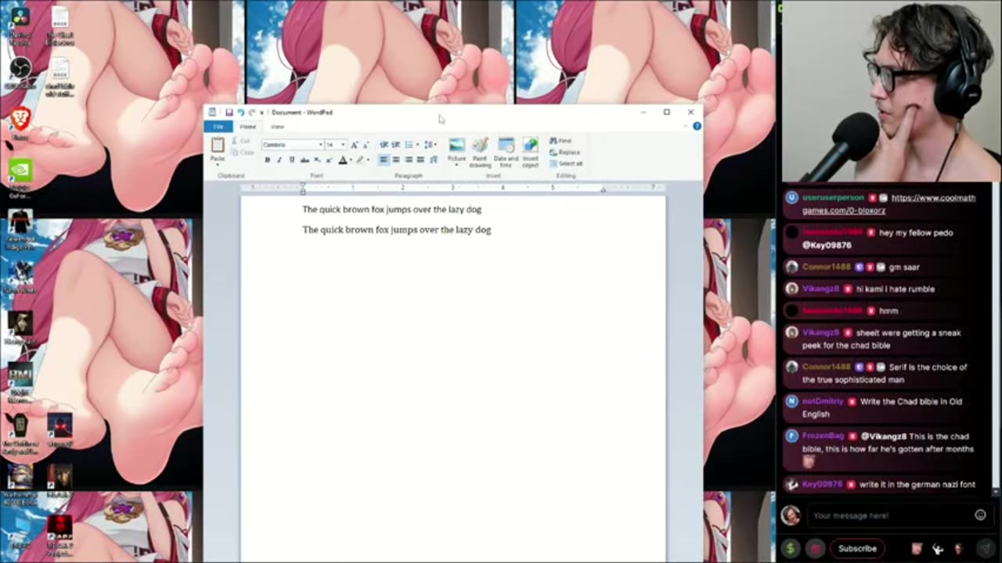The image size is (1002, 563).
Task: Open the text color dropdown arrow
Action: (x=351, y=160)
